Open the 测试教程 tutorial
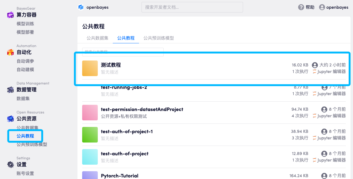Screen dimensions: 353x179 point(111,65)
